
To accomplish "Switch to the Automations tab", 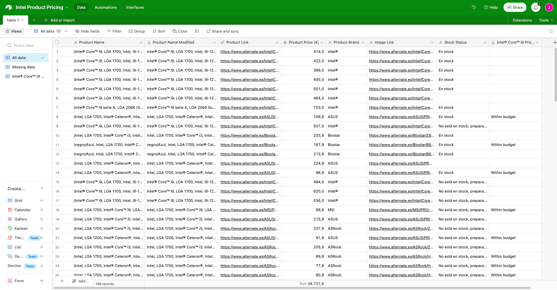I will [106, 7].
